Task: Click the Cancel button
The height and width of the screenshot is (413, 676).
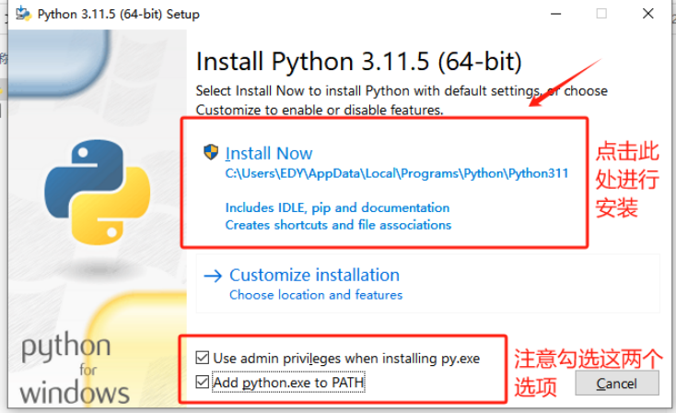Action: [x=617, y=383]
